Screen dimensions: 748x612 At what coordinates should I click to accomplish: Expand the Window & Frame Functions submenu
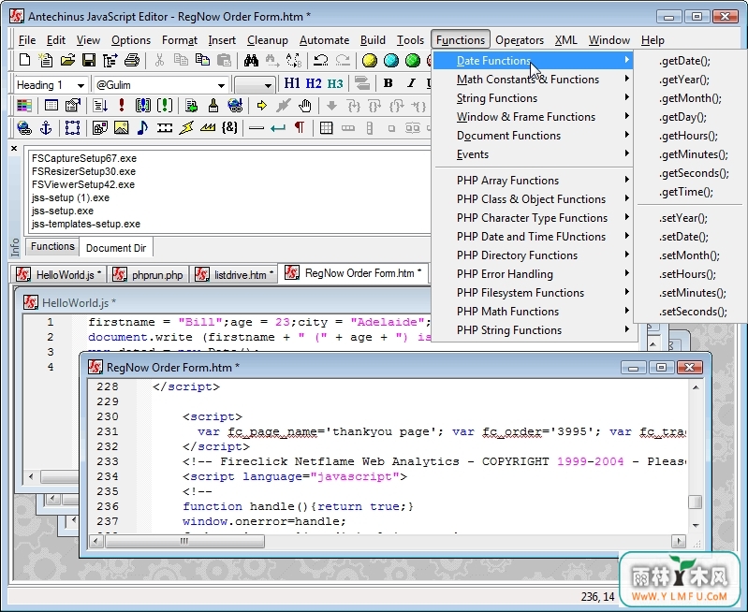(x=535, y=116)
